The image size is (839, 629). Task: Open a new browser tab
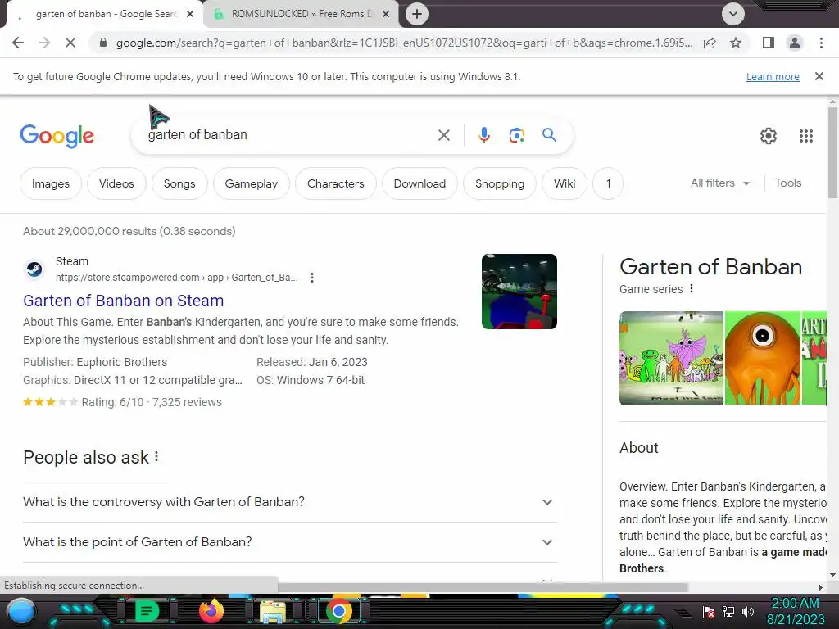(x=417, y=14)
